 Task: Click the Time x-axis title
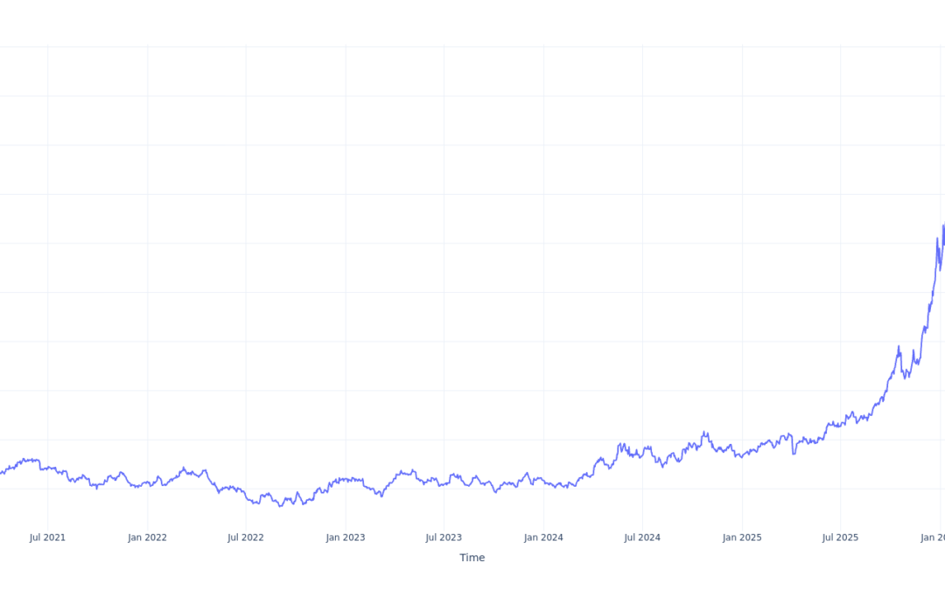pos(472,558)
